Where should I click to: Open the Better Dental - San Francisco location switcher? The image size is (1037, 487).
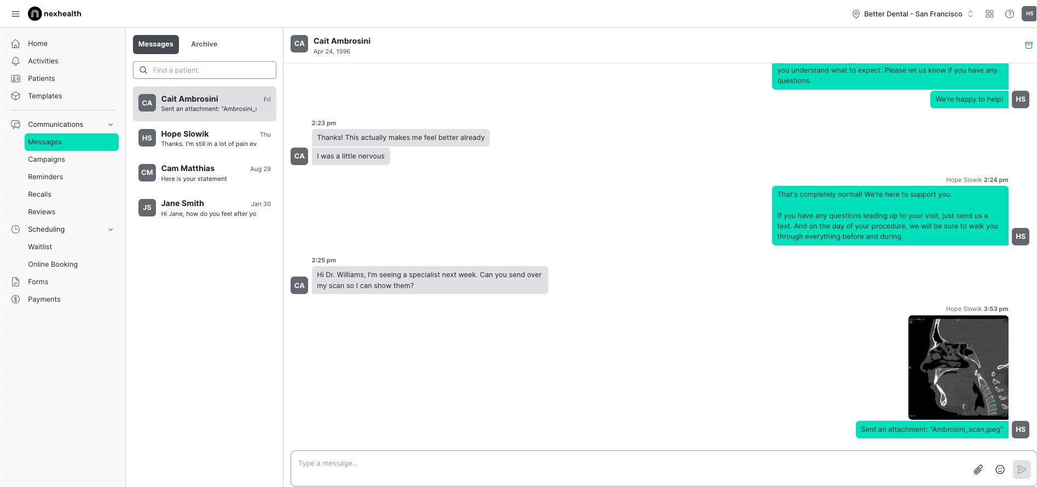(x=912, y=14)
